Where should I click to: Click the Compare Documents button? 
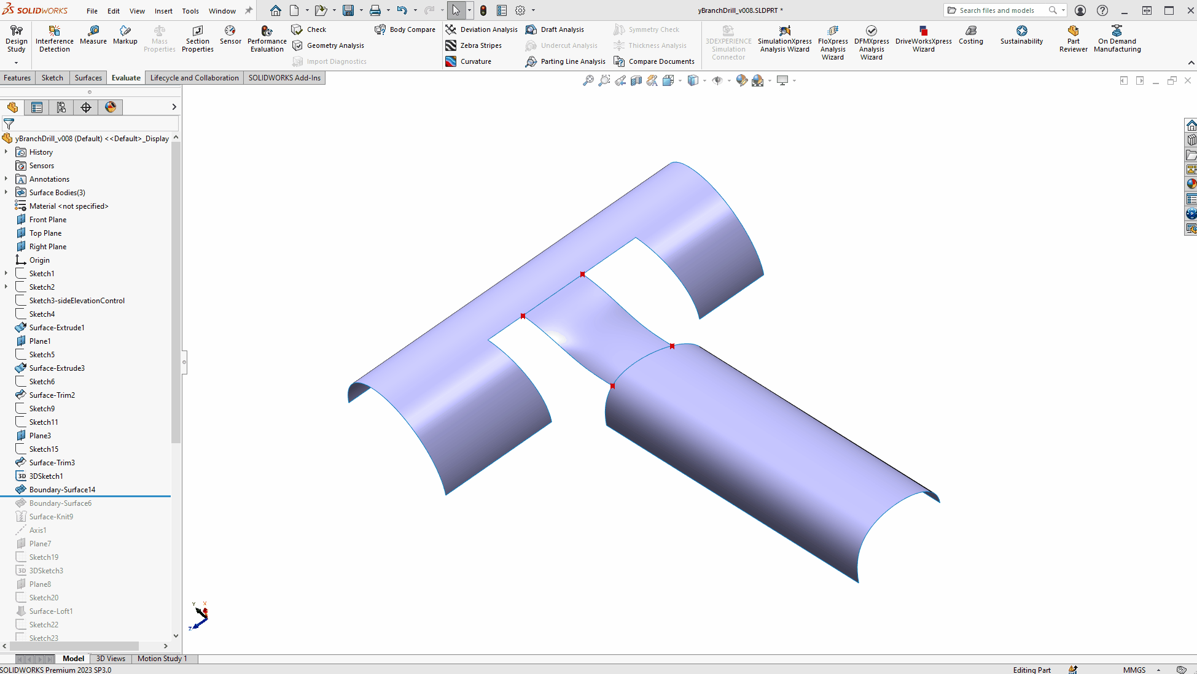pos(654,61)
